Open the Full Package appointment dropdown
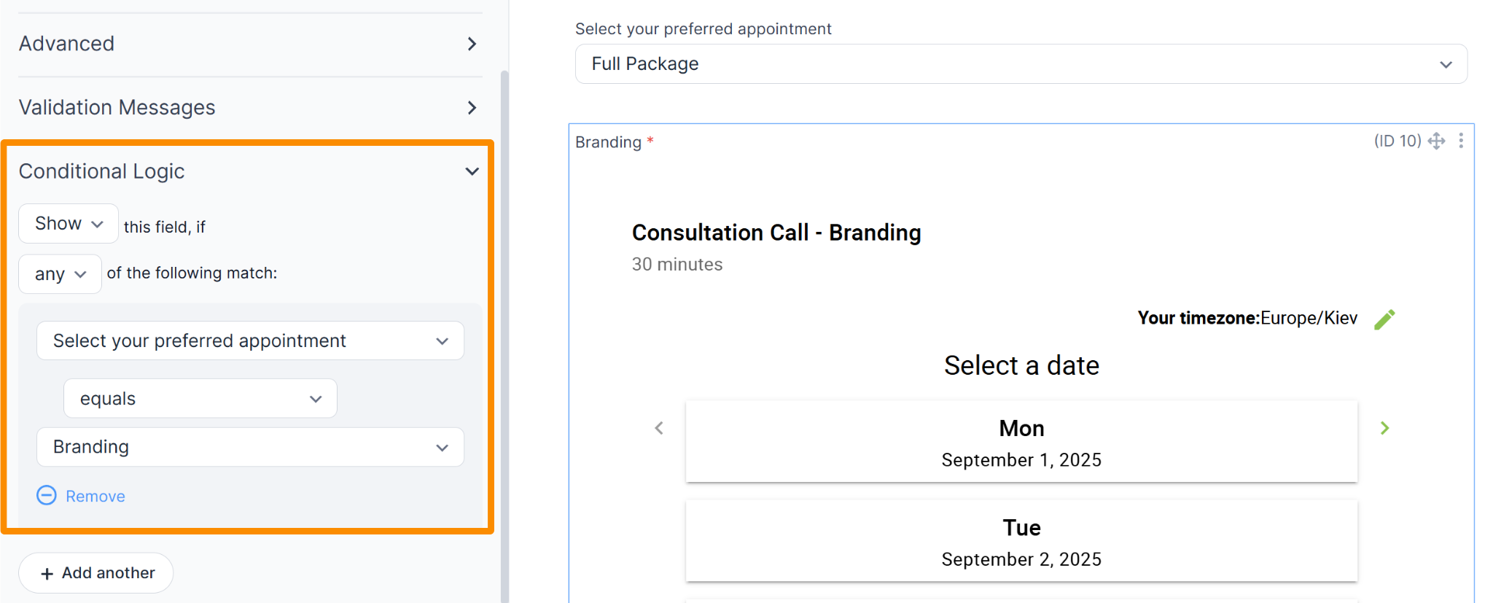 1020,63
